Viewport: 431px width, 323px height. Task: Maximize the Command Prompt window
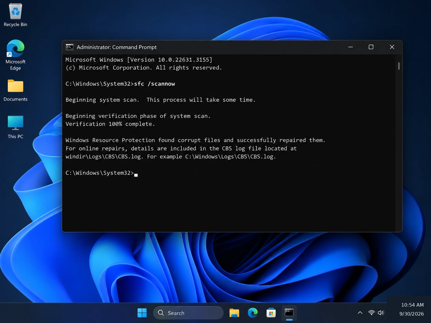click(371, 47)
